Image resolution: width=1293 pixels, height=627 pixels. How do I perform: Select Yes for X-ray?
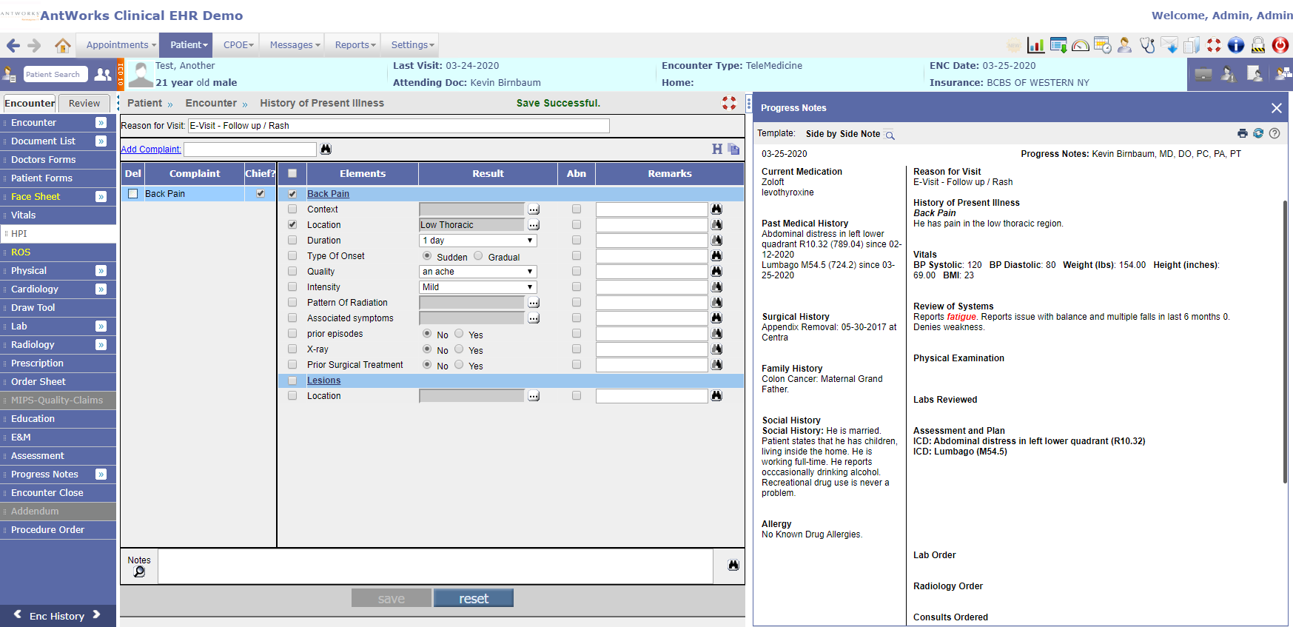coord(459,349)
